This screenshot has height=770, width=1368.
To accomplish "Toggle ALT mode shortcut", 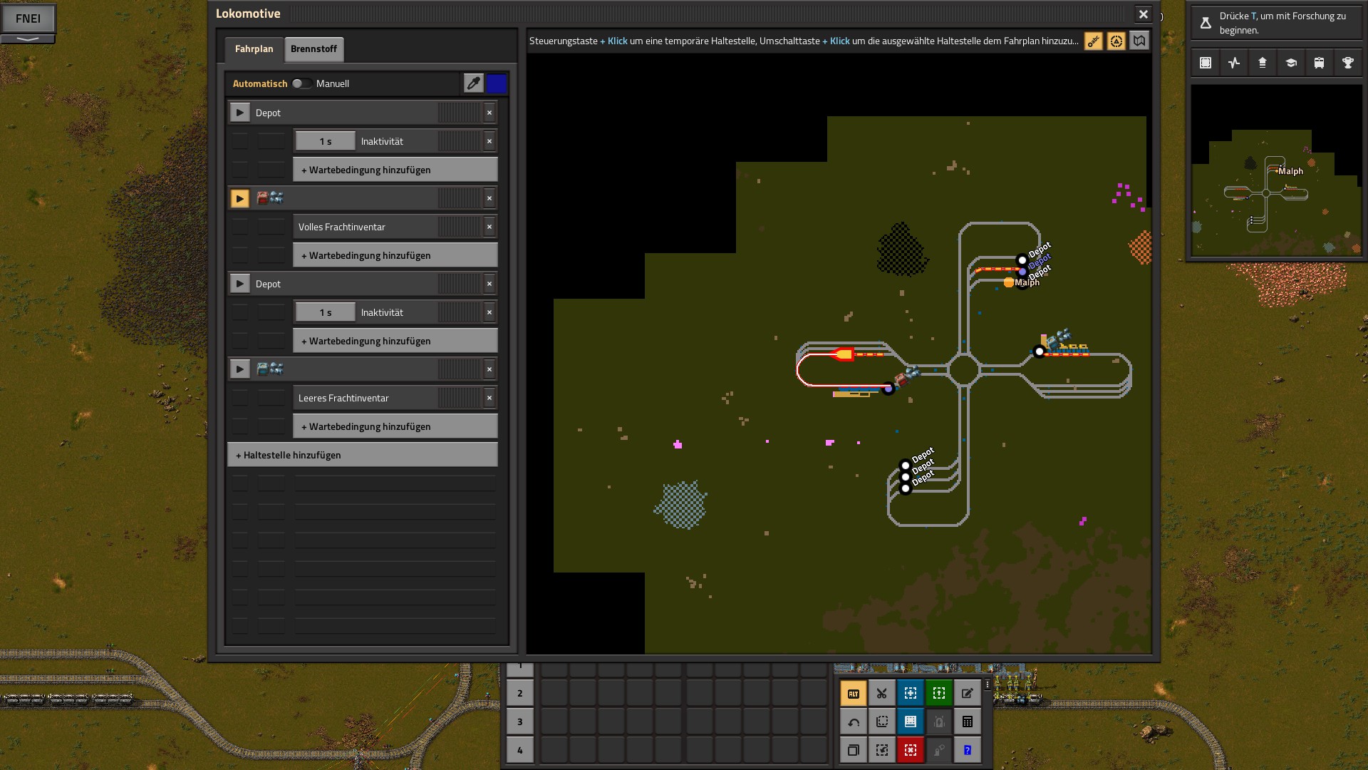I will coord(853,693).
